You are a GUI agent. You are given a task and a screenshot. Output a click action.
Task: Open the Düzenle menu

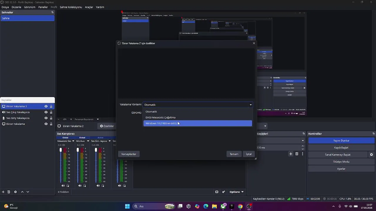(x=16, y=7)
